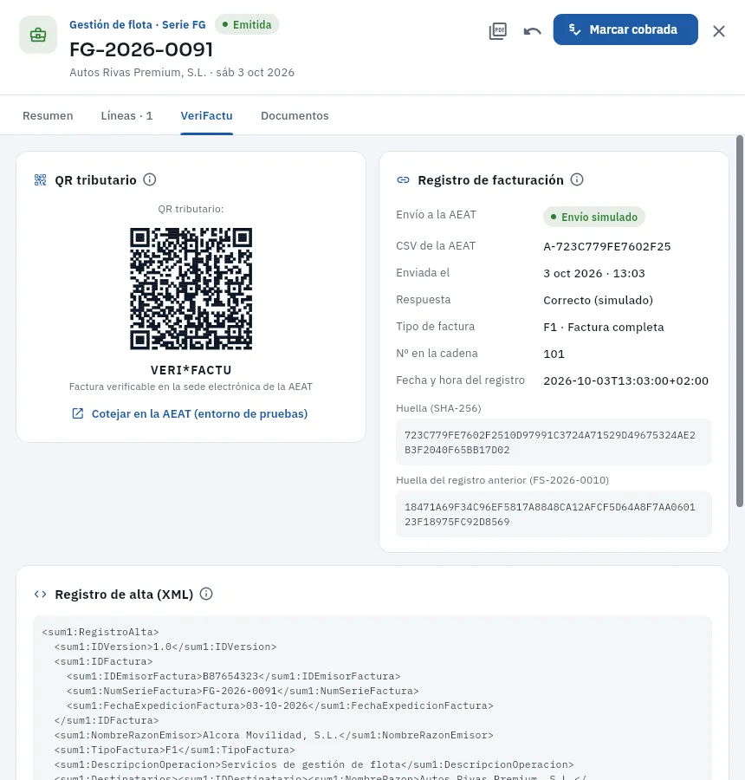The height and width of the screenshot is (780, 745).
Task: Close the invoice panel with X
Action: pyautogui.click(x=719, y=31)
